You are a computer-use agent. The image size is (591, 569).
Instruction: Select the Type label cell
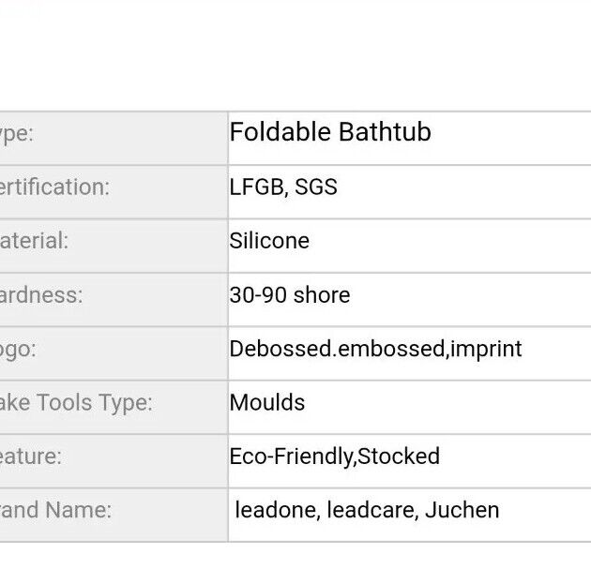[x=114, y=138]
